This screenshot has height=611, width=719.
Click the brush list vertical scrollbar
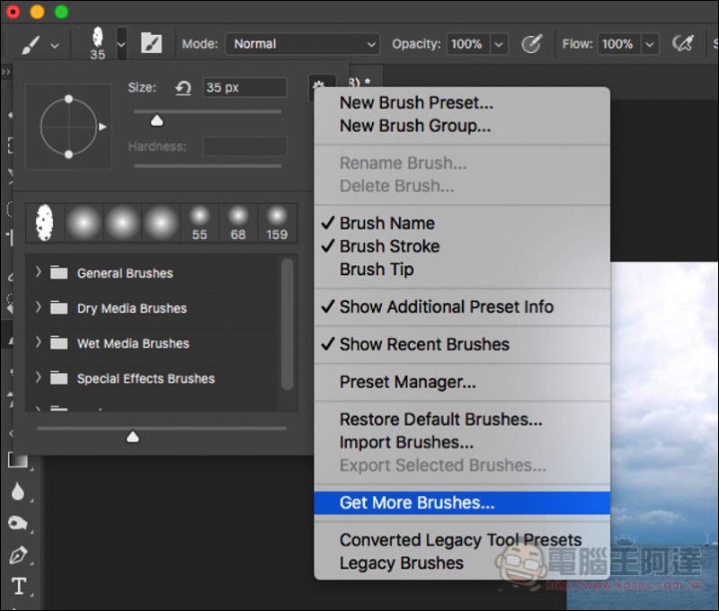coord(287,324)
